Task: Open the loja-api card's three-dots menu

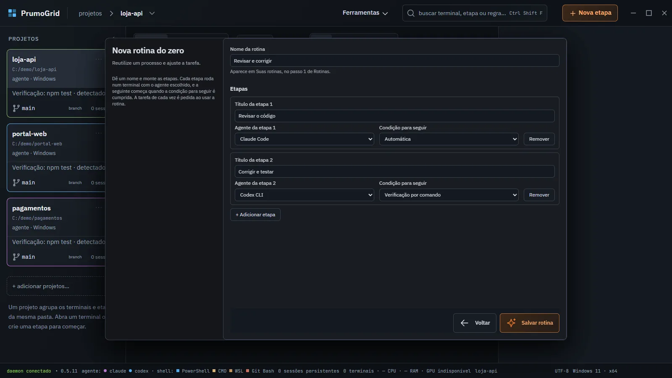Action: pos(99,59)
